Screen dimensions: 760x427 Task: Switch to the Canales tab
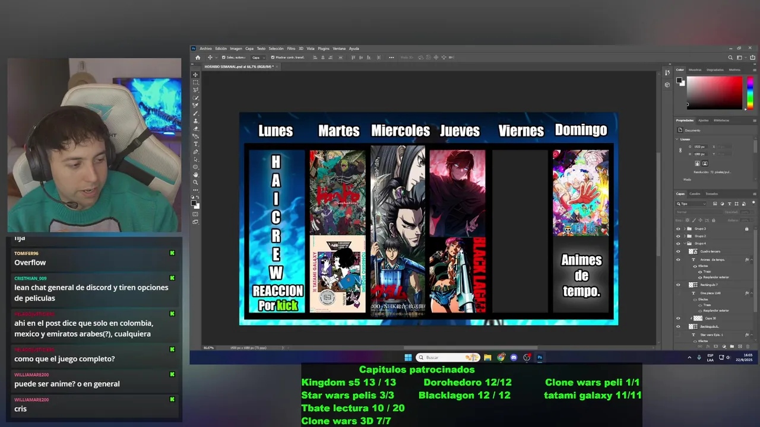[695, 193]
